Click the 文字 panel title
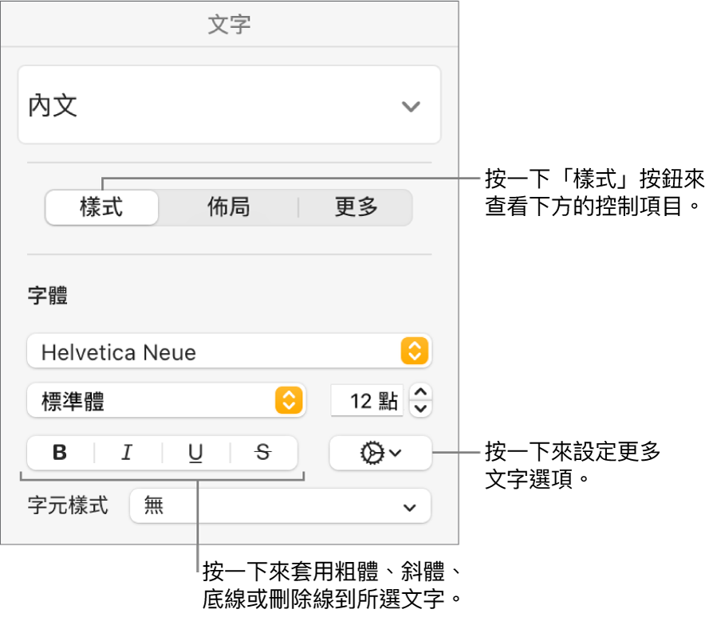 pos(229,25)
